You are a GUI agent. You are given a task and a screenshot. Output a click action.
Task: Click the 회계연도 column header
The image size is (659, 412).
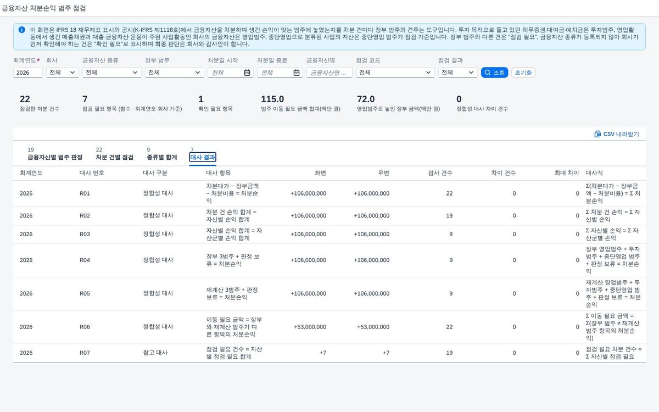(x=31, y=172)
